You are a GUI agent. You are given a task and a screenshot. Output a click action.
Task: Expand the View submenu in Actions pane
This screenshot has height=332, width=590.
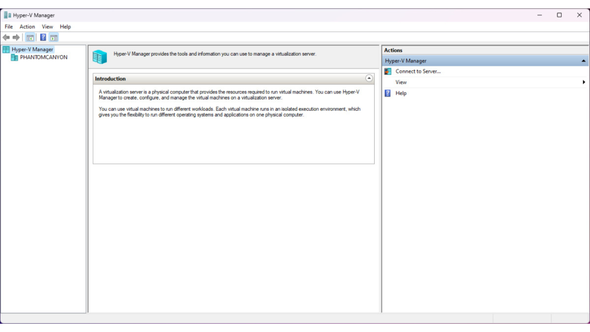pos(584,82)
